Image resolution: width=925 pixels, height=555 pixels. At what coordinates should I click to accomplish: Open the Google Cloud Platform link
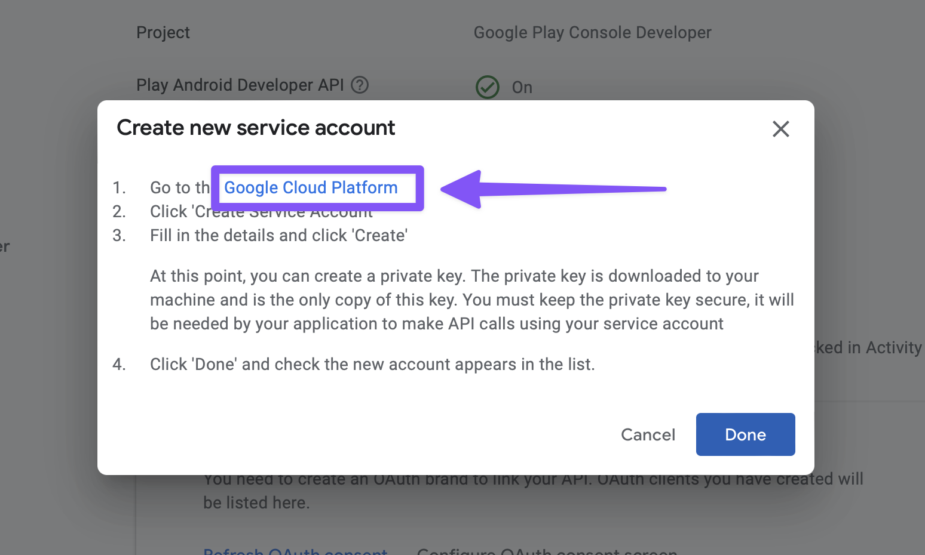pos(311,187)
